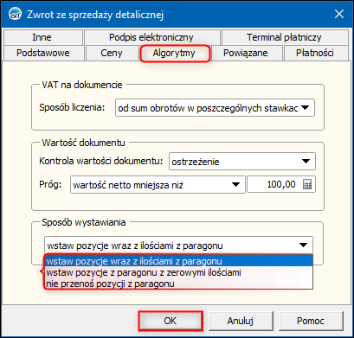354x338 pixels.
Task: Select 'wstaw pozycje wraz z ilościami z paragonu' option
Action: (178, 261)
